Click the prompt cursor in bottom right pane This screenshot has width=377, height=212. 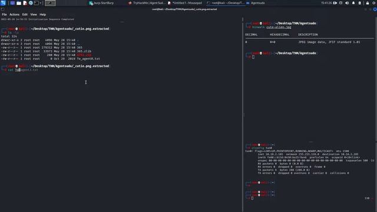coord(252,198)
